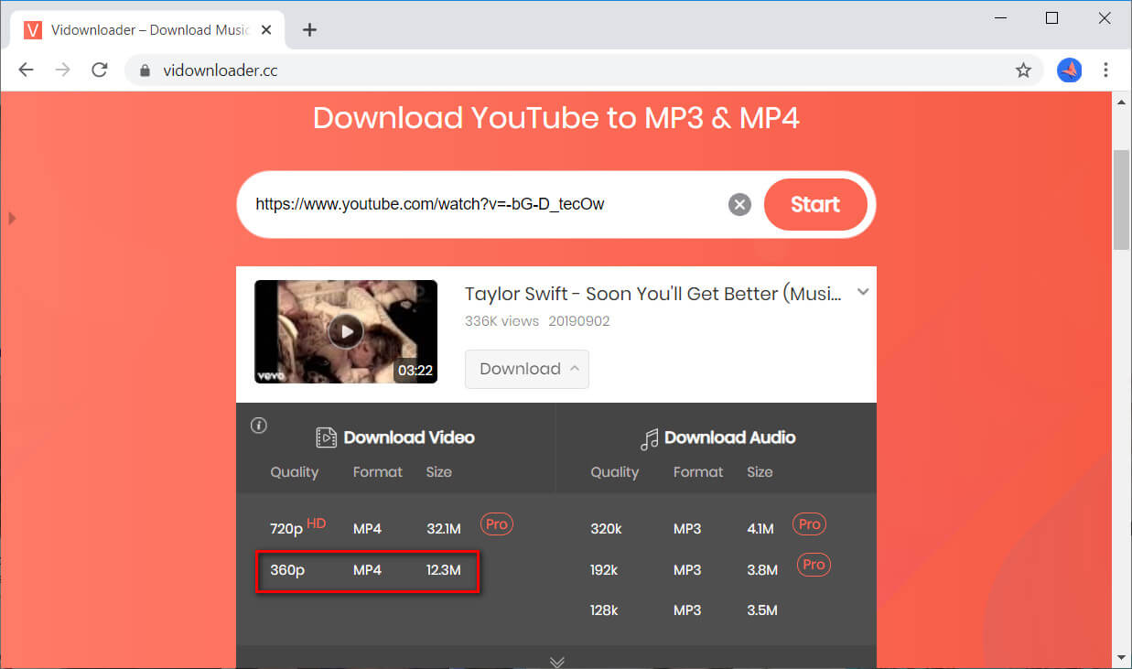1132x669 pixels.
Task: Click the Pro badge on 320k row
Action: [x=810, y=524]
